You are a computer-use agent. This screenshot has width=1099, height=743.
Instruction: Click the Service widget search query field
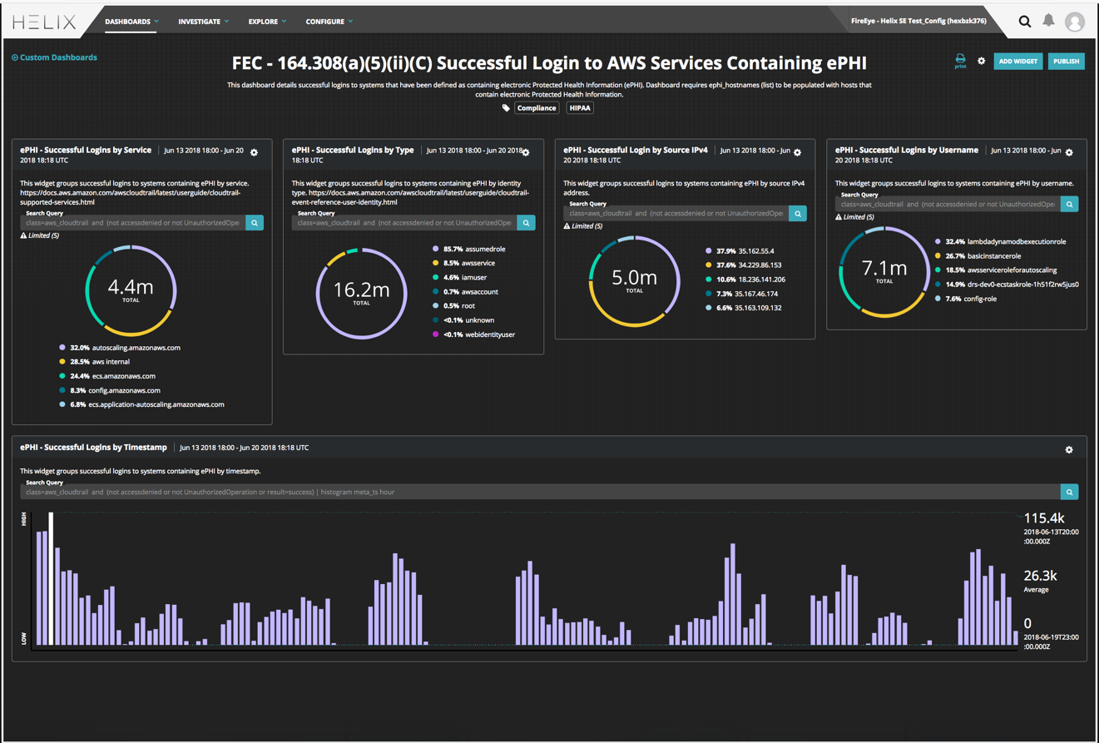tap(133, 223)
